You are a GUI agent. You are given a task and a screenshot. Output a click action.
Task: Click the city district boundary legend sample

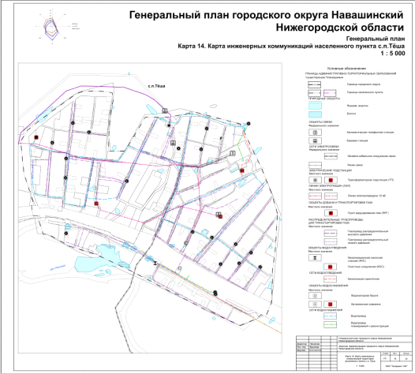coord(315,84)
